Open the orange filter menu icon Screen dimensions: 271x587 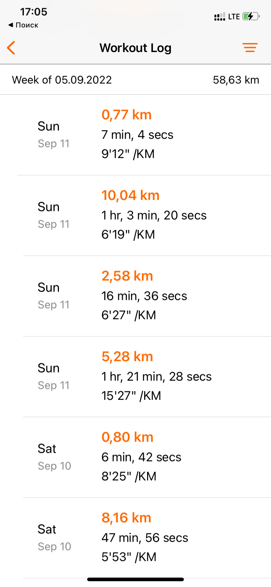coord(250,48)
